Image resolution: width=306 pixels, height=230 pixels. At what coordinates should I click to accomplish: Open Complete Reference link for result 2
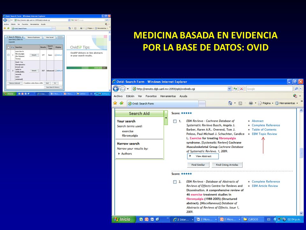point(266,181)
